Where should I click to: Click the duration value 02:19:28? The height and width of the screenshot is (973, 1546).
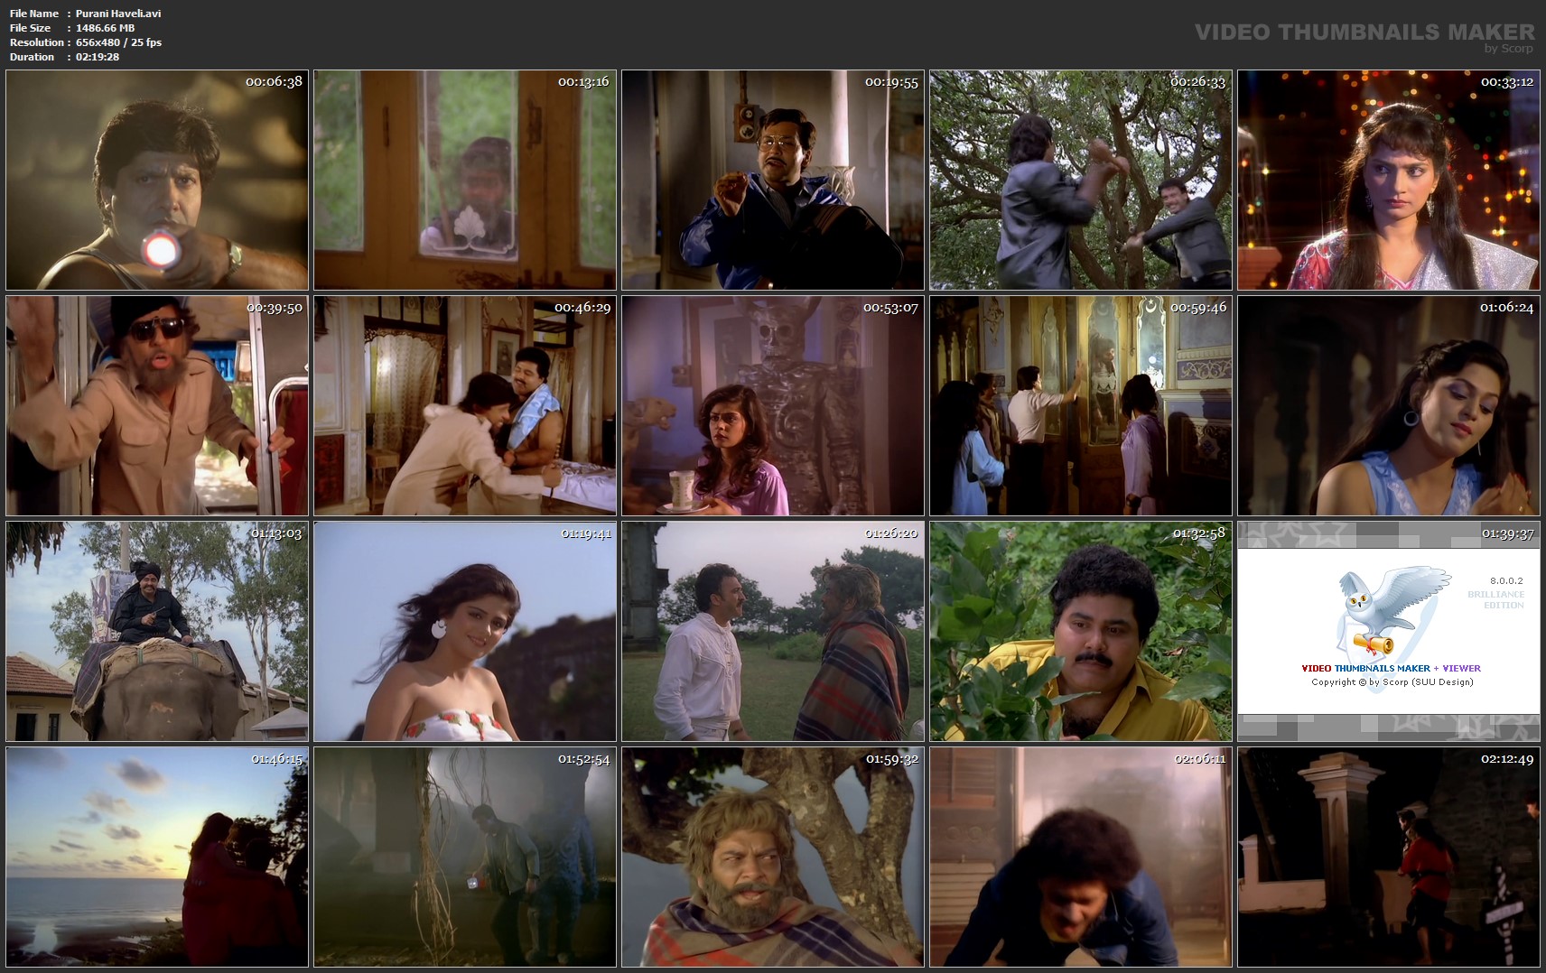tap(98, 57)
